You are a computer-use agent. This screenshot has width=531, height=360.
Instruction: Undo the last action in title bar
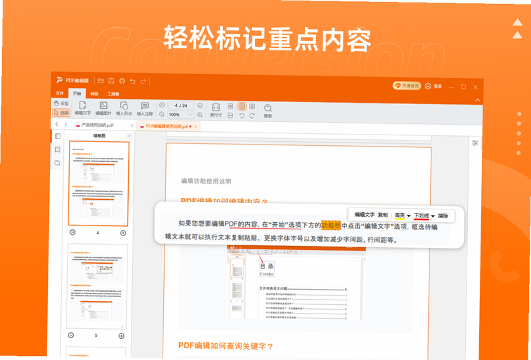[x=133, y=81]
